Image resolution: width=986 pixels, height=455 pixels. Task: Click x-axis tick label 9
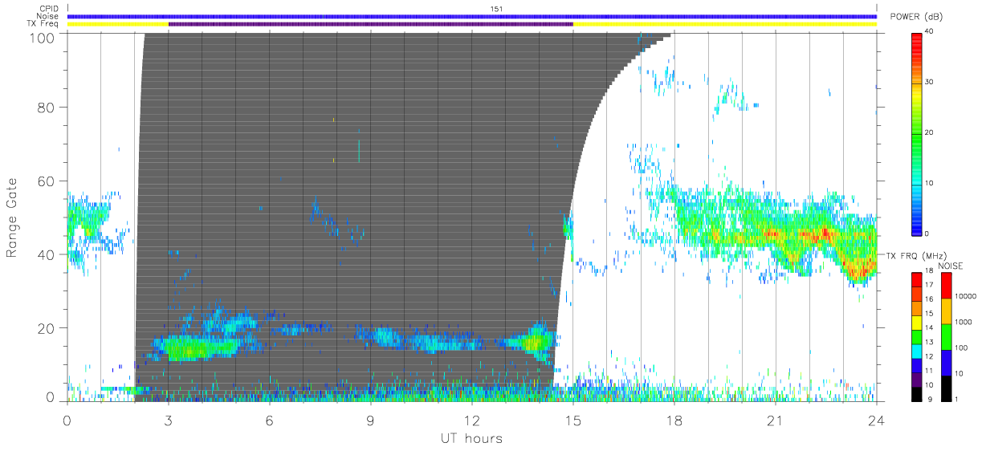[371, 420]
